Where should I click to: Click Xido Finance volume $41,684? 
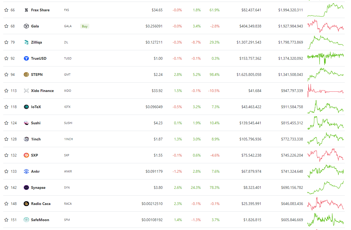(255, 91)
